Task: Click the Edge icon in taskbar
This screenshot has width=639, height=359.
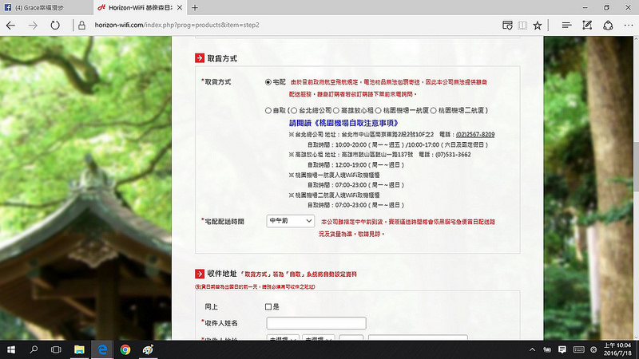Action: pyautogui.click(x=102, y=349)
